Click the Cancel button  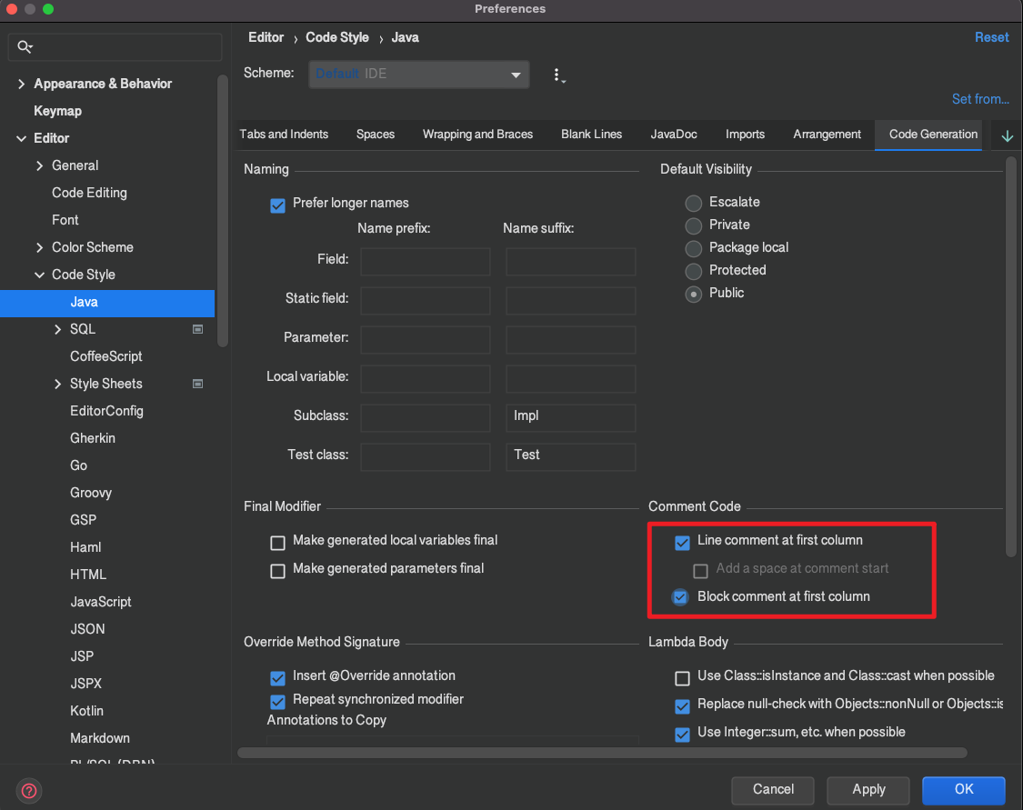(773, 790)
